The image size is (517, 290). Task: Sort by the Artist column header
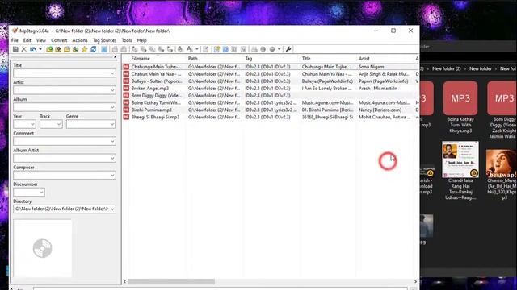(364, 59)
